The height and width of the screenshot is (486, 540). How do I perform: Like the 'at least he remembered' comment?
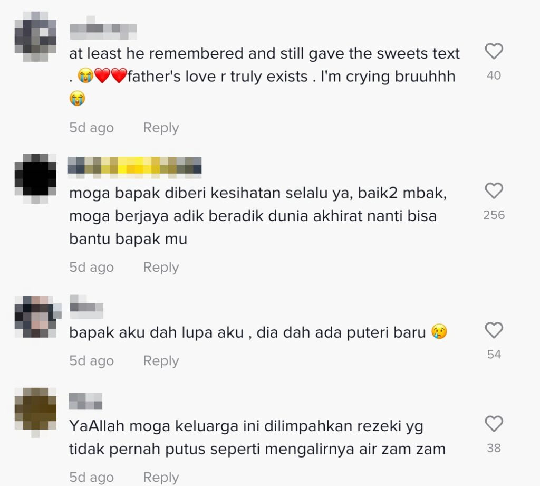pyautogui.click(x=494, y=51)
